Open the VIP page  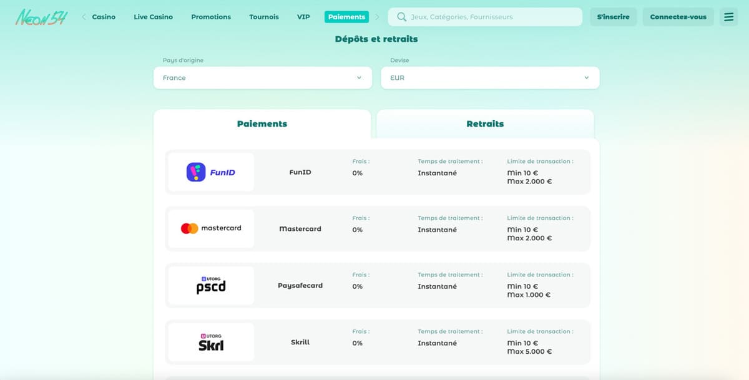(303, 17)
